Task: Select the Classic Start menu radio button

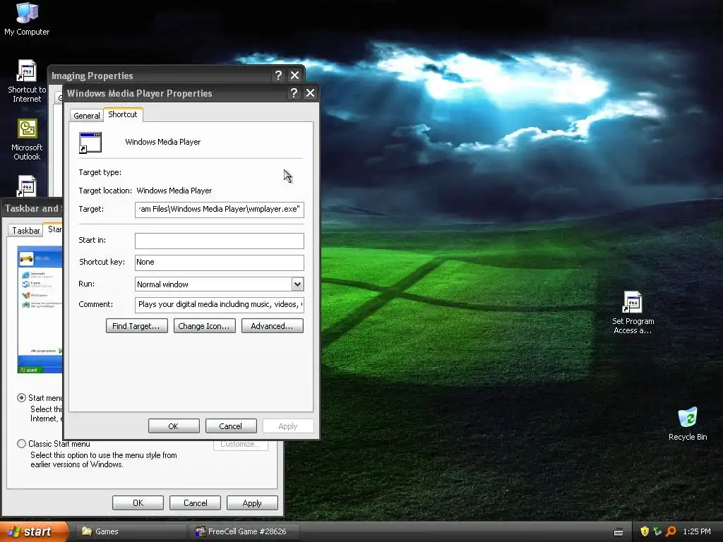Action: (21, 444)
